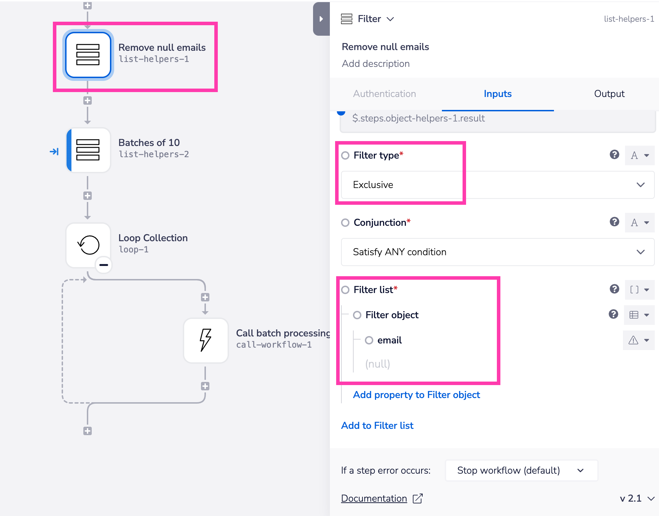Open the Loop Collection step
659x516 pixels.
tap(88, 245)
